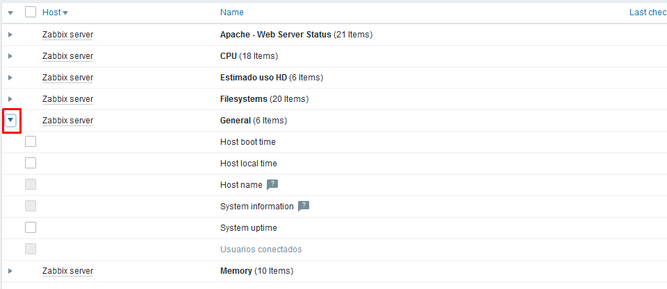Expand the Filesystems group
Image resolution: width=667 pixels, height=289 pixels.
point(10,99)
